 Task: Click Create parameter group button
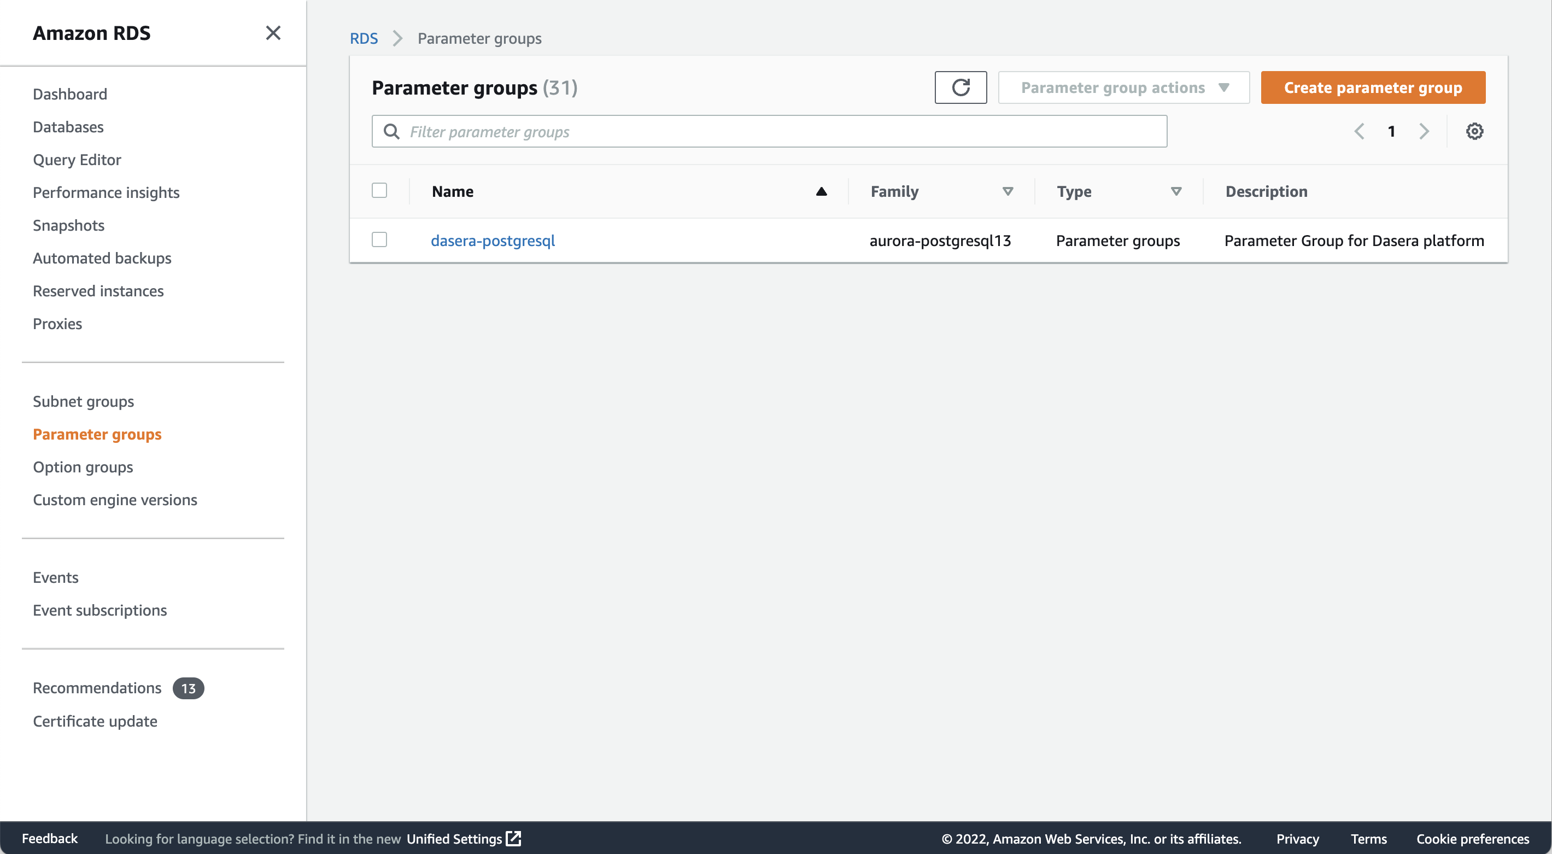1373,87
